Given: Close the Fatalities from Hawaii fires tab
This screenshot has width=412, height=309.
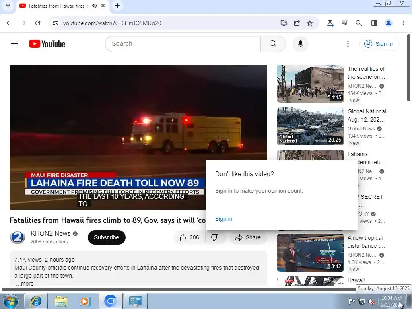Looking at the screenshot, I should tap(103, 6).
